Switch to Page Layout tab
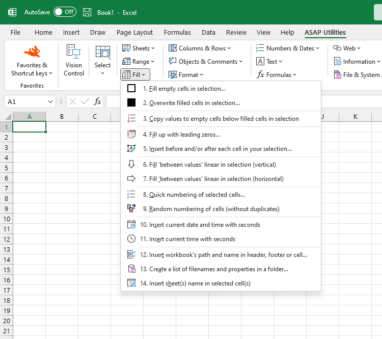This screenshot has height=339, width=382. [x=134, y=33]
